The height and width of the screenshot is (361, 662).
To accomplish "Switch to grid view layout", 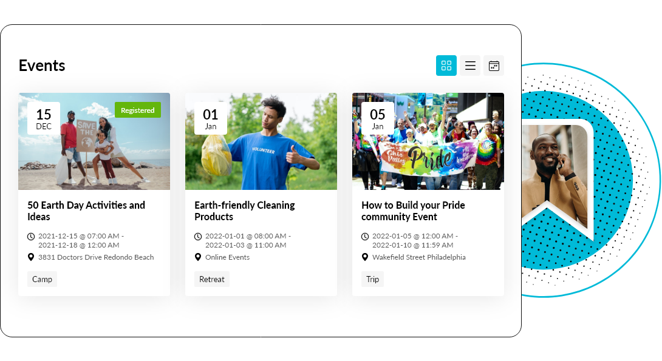I will (446, 66).
